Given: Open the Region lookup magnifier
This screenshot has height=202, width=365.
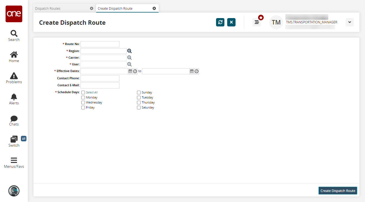Looking at the screenshot, I should tap(129, 51).
